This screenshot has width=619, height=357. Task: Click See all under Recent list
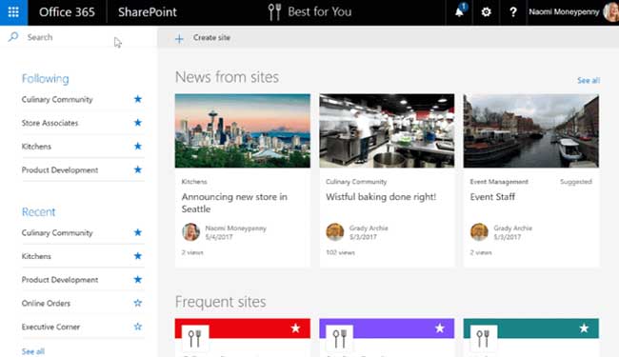[33, 351]
